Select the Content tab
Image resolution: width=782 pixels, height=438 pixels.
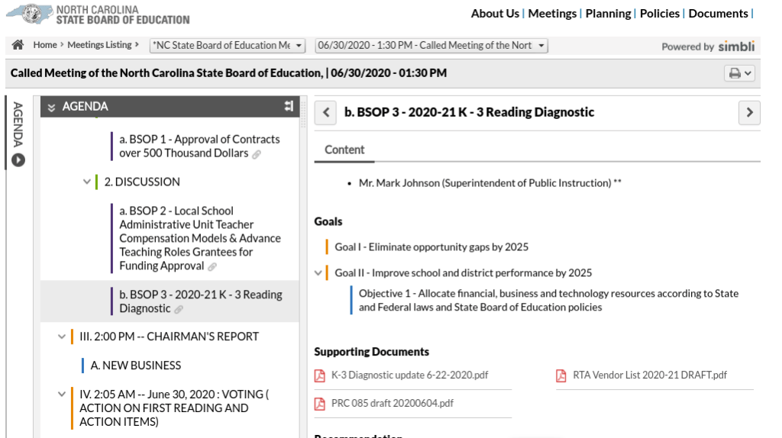(x=344, y=150)
